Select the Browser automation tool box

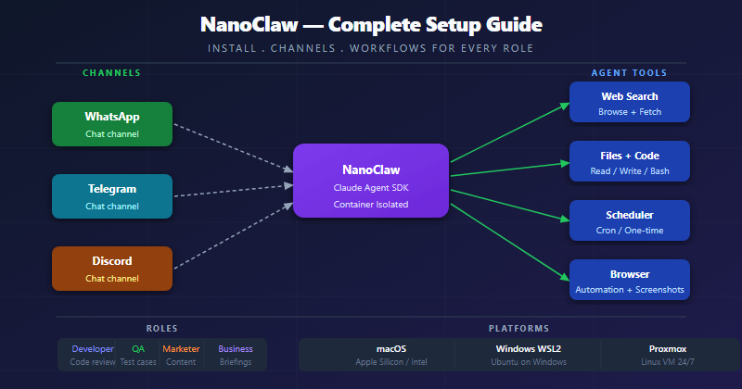[630, 280]
